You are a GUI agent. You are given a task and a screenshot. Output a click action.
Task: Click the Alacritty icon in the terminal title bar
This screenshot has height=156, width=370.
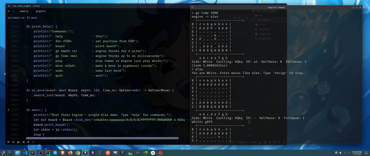click(193, 7)
